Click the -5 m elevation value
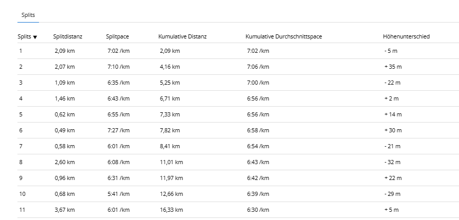 click(x=391, y=51)
